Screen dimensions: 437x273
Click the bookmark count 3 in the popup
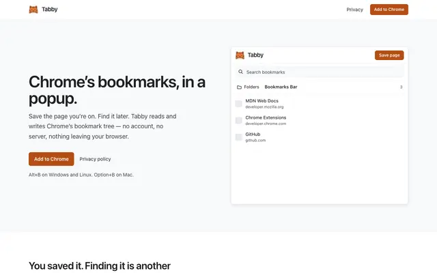click(x=401, y=87)
